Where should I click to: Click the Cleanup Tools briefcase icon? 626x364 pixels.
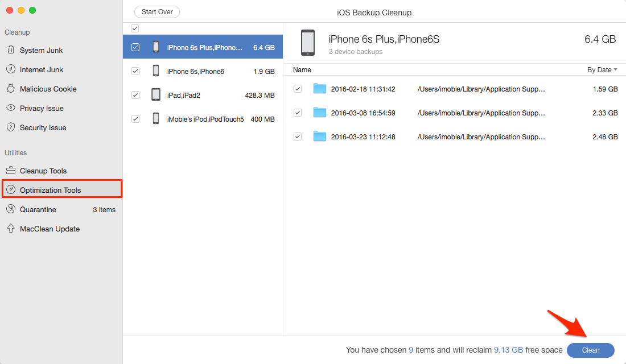(11, 171)
